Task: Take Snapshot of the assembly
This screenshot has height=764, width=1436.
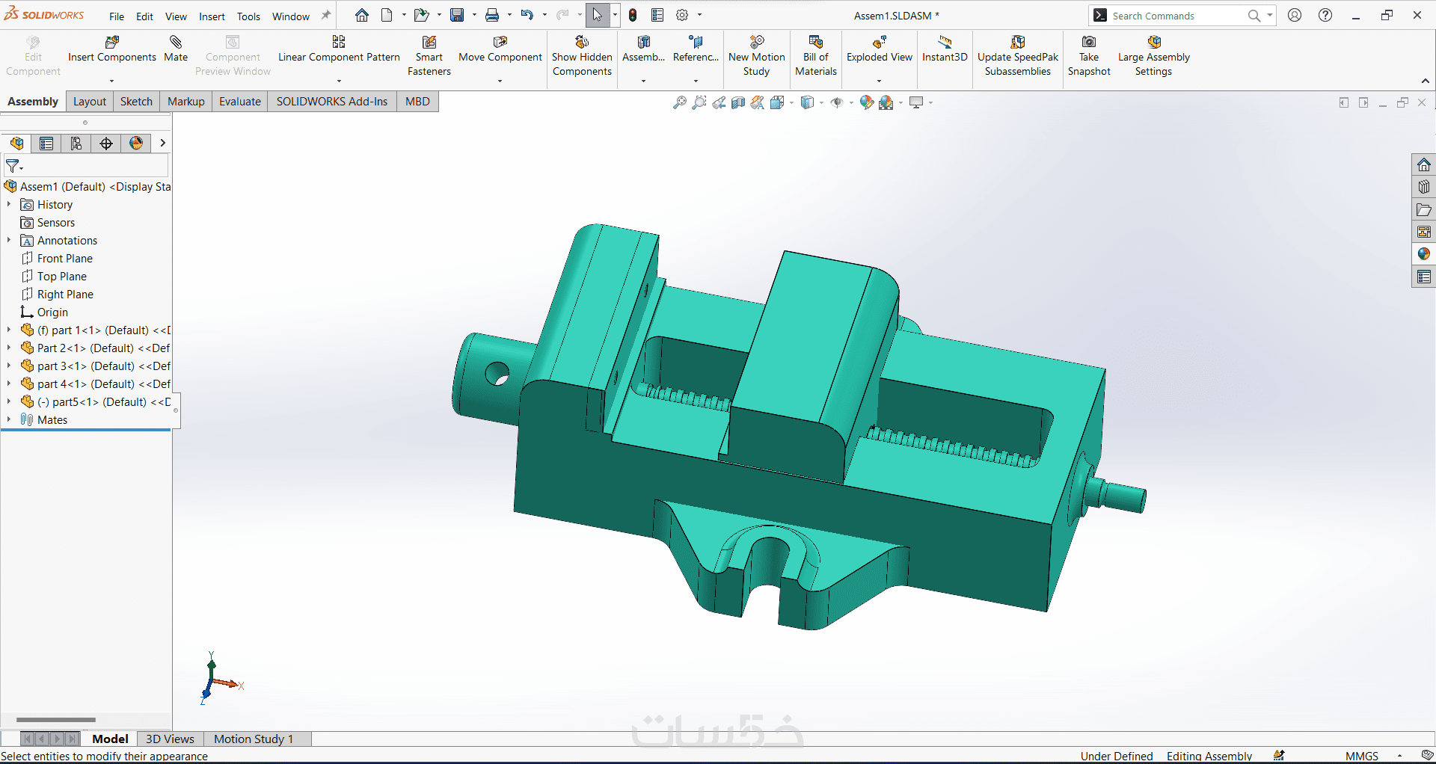Action: coord(1089,56)
